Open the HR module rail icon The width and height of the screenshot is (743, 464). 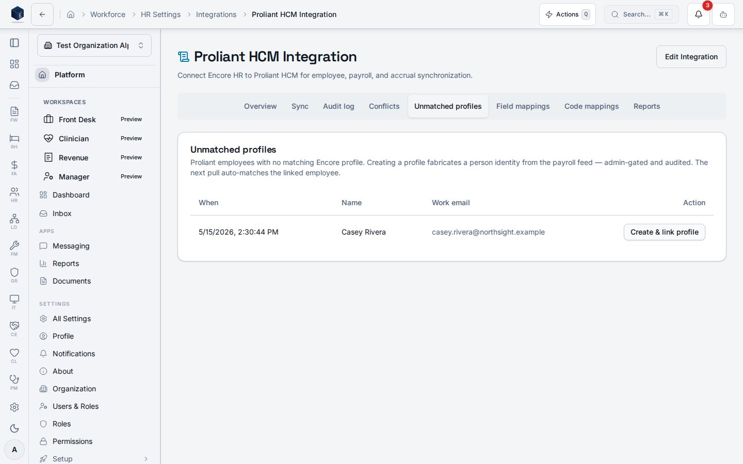14,194
